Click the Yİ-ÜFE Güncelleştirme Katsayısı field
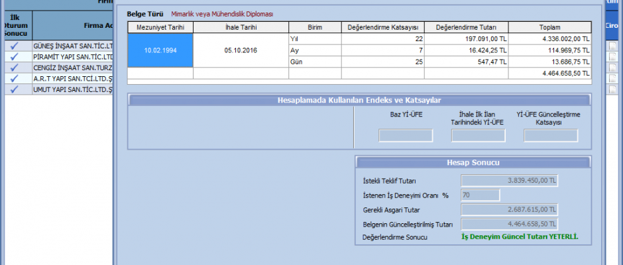Image resolution: width=623 pixels, height=265 pixels. 550,136
